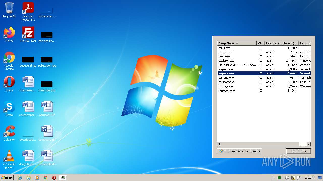The image size is (323, 181).
Task: Click the End Process button
Action: coord(299,151)
